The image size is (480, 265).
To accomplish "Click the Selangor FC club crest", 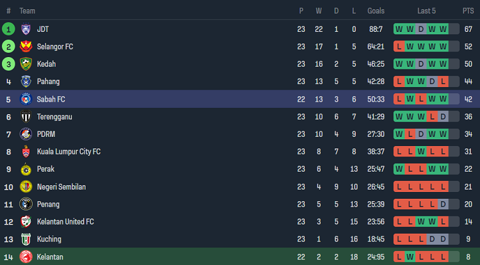I will click(x=26, y=47).
